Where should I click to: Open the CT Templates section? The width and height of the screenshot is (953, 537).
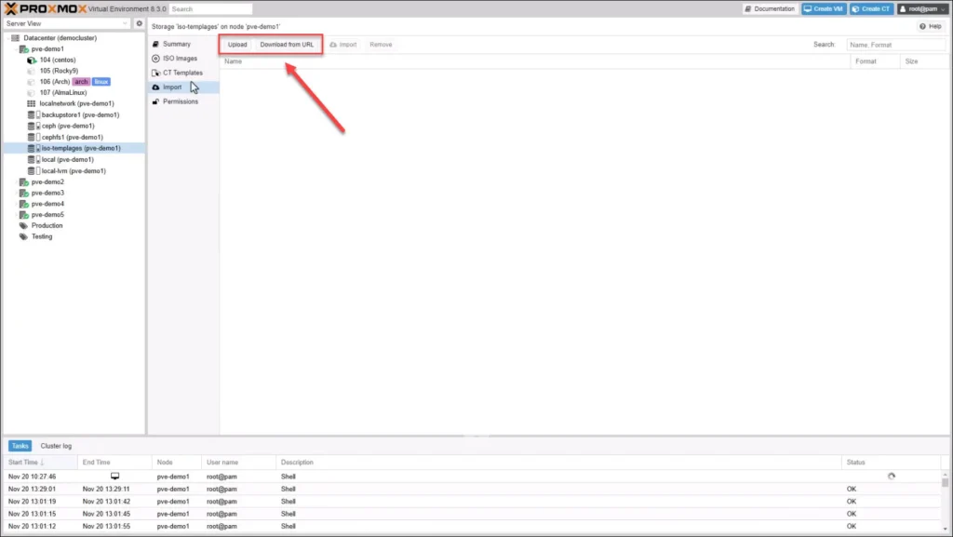click(180, 73)
